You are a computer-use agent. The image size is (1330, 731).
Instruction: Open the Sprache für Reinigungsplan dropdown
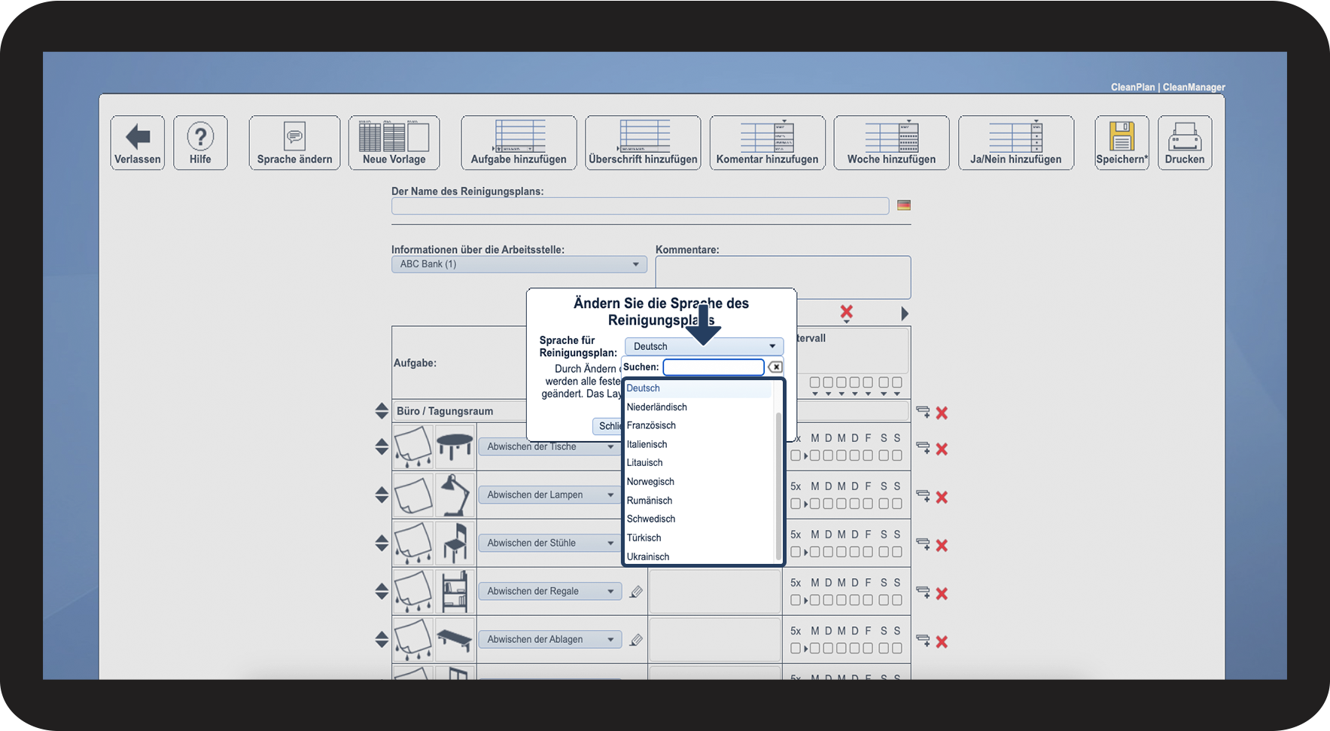tap(703, 346)
